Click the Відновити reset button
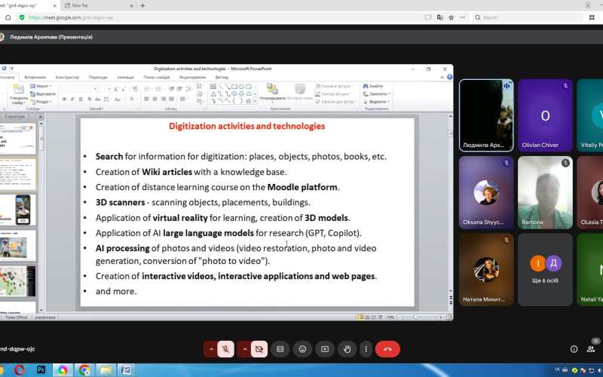603x377 pixels. (43, 93)
